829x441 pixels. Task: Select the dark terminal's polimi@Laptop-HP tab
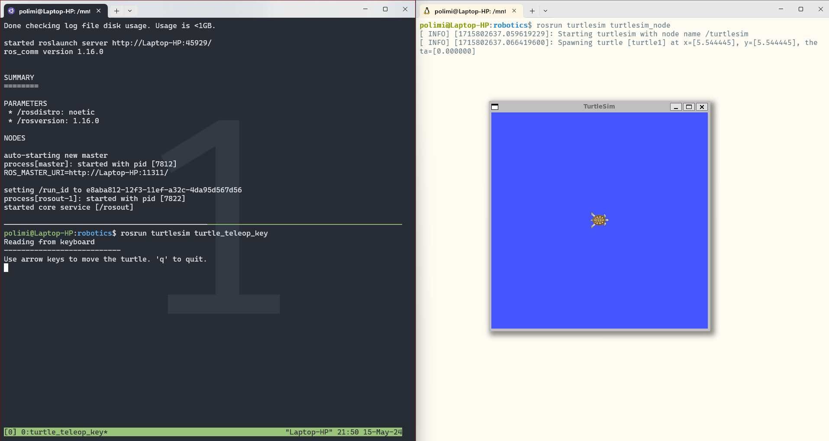pyautogui.click(x=54, y=11)
